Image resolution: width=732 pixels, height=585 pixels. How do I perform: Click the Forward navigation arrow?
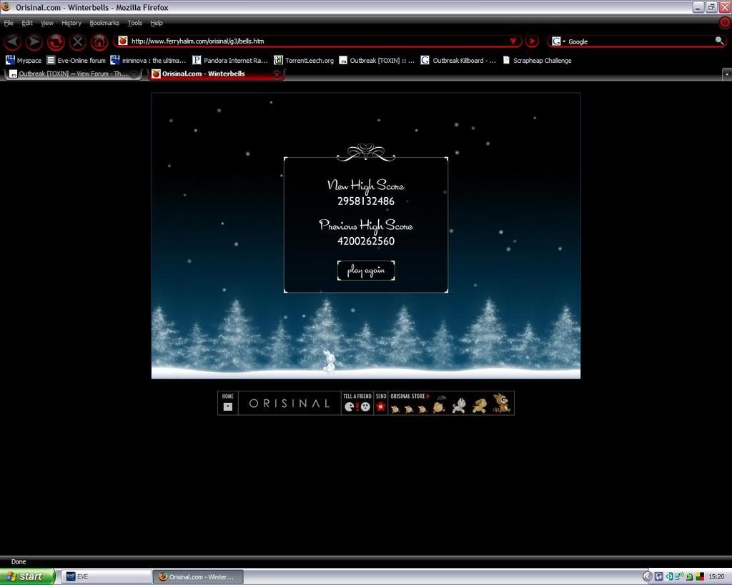pos(34,41)
